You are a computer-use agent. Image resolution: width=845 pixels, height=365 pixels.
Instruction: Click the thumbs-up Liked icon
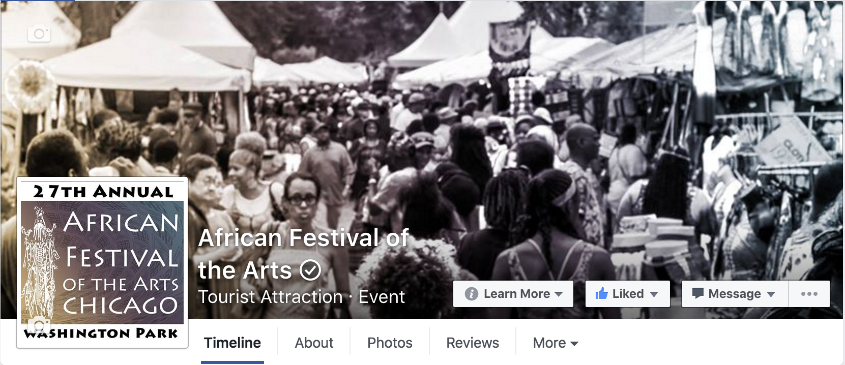[x=602, y=293]
